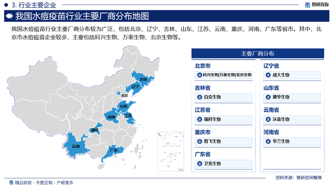Click the diamond icon before the map title
333x186 pixels.
9,16
